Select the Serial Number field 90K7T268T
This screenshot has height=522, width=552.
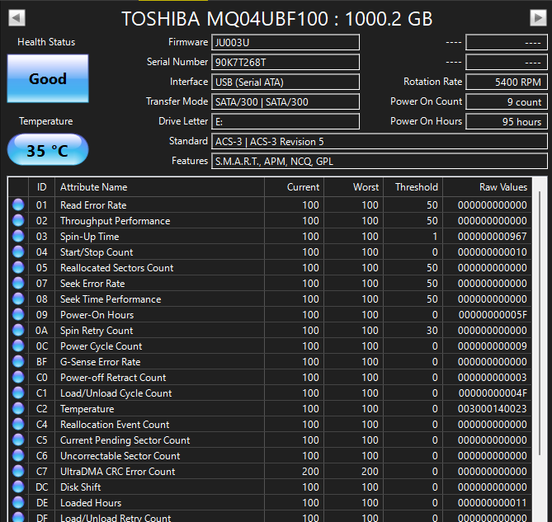(285, 62)
